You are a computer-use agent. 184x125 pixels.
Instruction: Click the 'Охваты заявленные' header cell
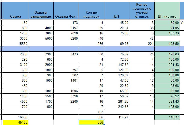click(x=41, y=10)
